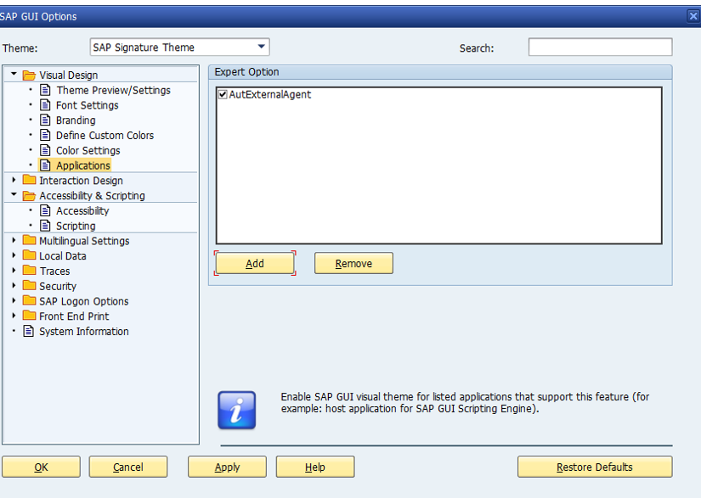Click the Local Data folder icon
Image resolution: width=701 pixels, height=498 pixels.
tap(29, 255)
